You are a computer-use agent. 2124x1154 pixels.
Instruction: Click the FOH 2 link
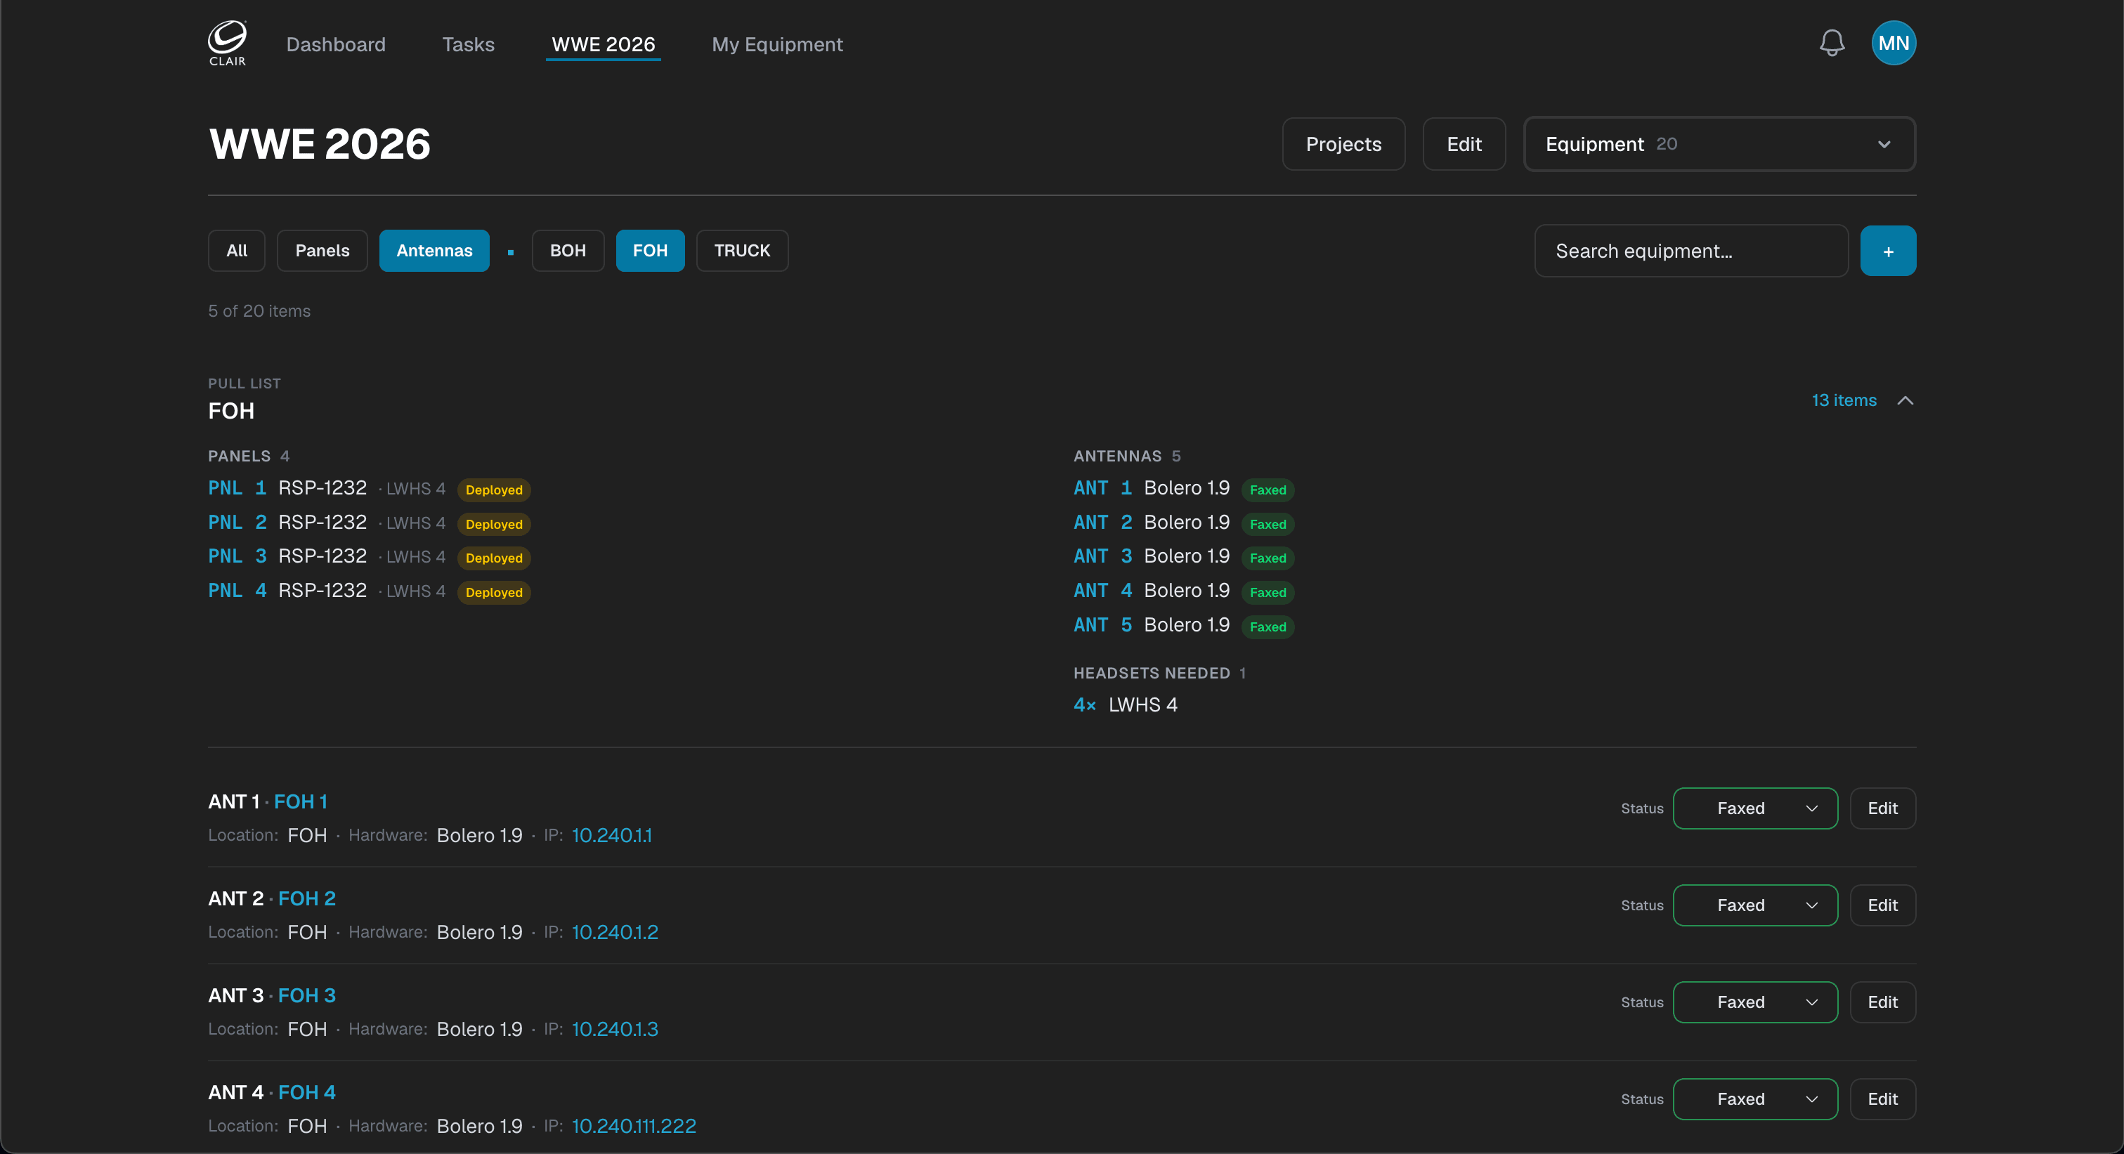point(307,898)
